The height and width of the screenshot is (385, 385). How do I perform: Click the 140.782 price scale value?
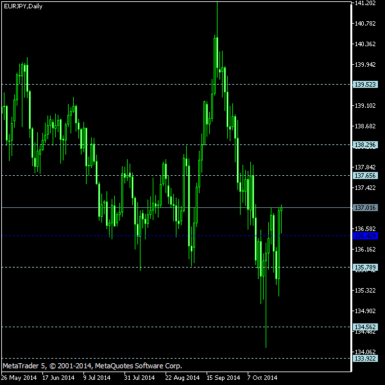[x=365, y=24]
